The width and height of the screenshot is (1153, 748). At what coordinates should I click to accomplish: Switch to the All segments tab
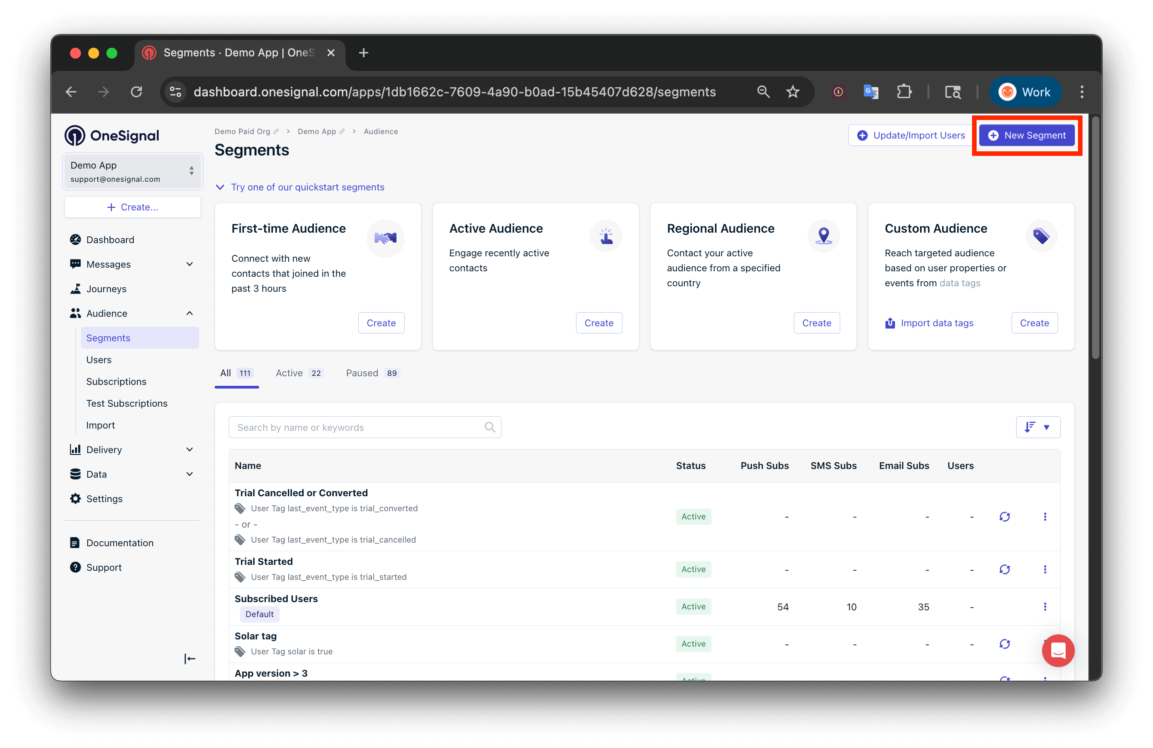(x=236, y=373)
